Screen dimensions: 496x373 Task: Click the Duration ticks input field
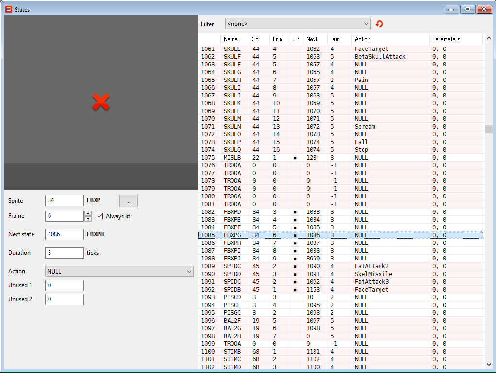point(65,253)
